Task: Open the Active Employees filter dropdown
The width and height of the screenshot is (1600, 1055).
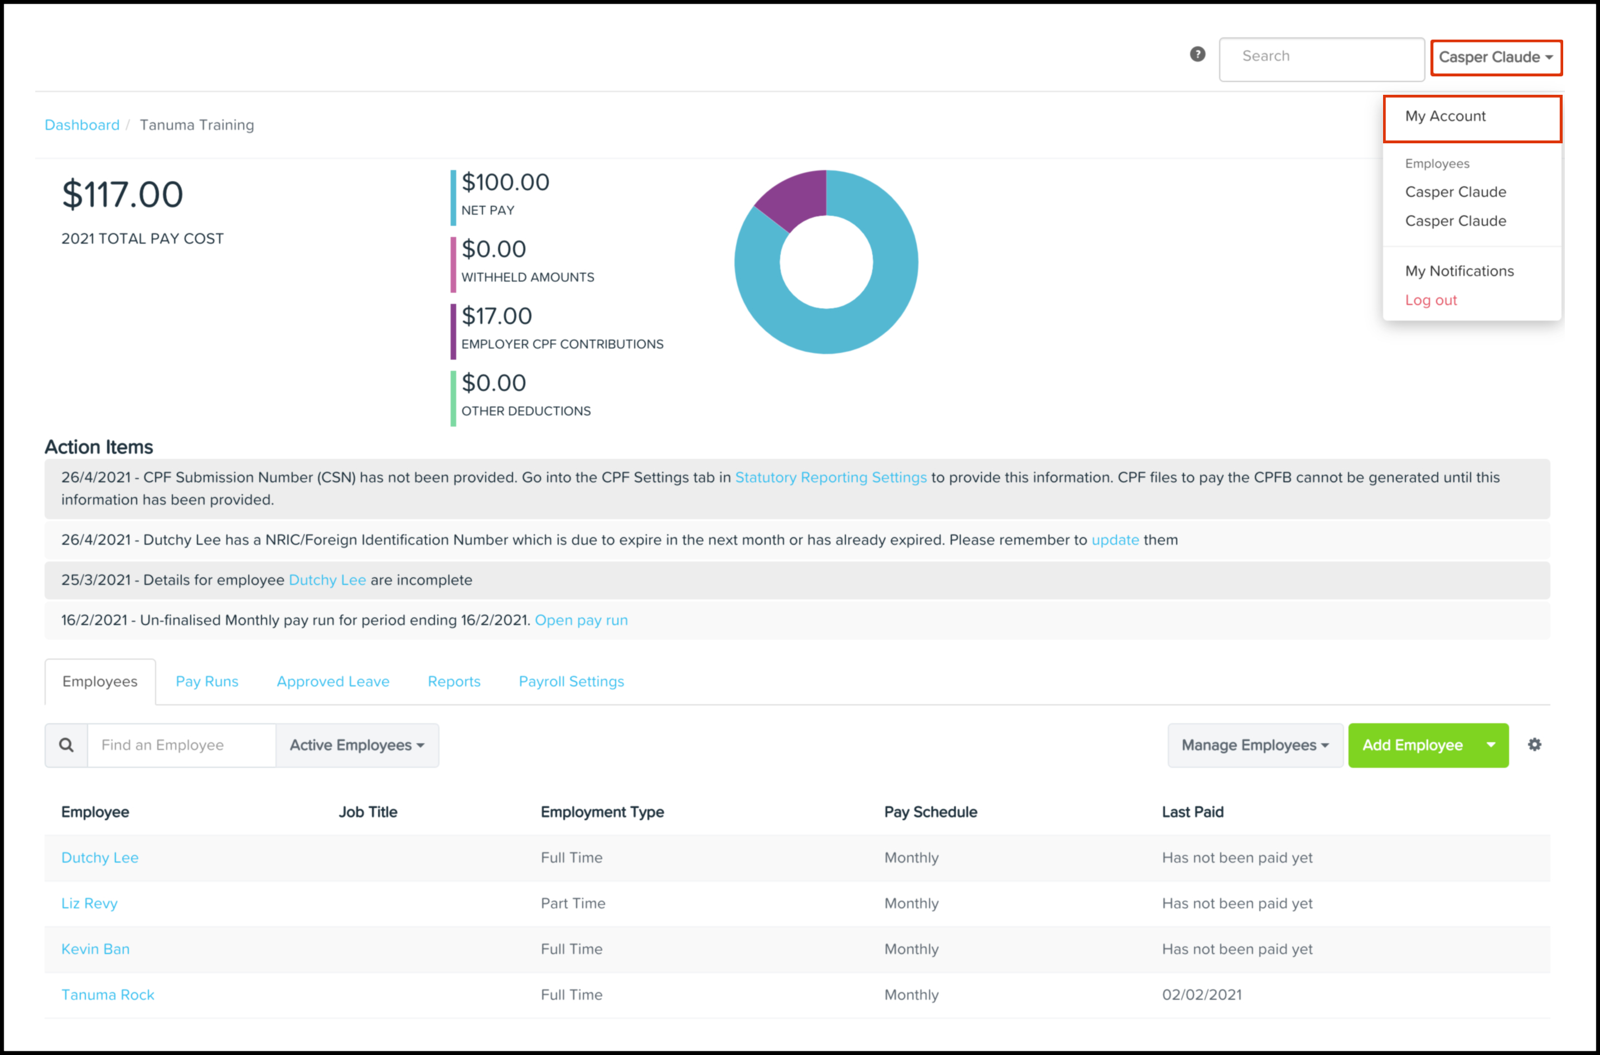Action: click(356, 745)
